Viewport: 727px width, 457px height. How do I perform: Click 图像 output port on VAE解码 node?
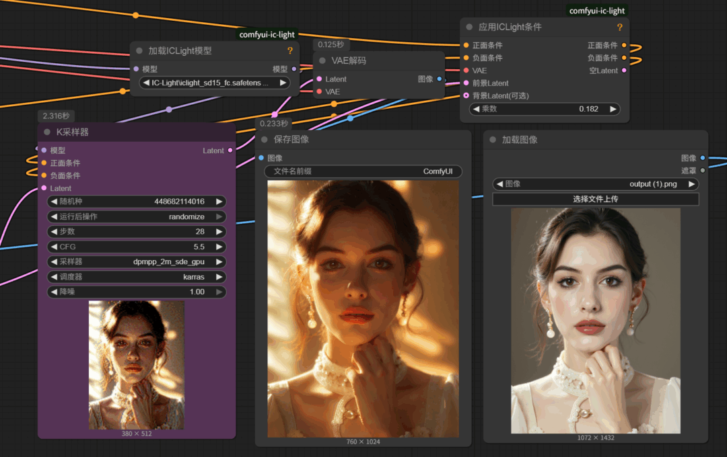pos(440,79)
